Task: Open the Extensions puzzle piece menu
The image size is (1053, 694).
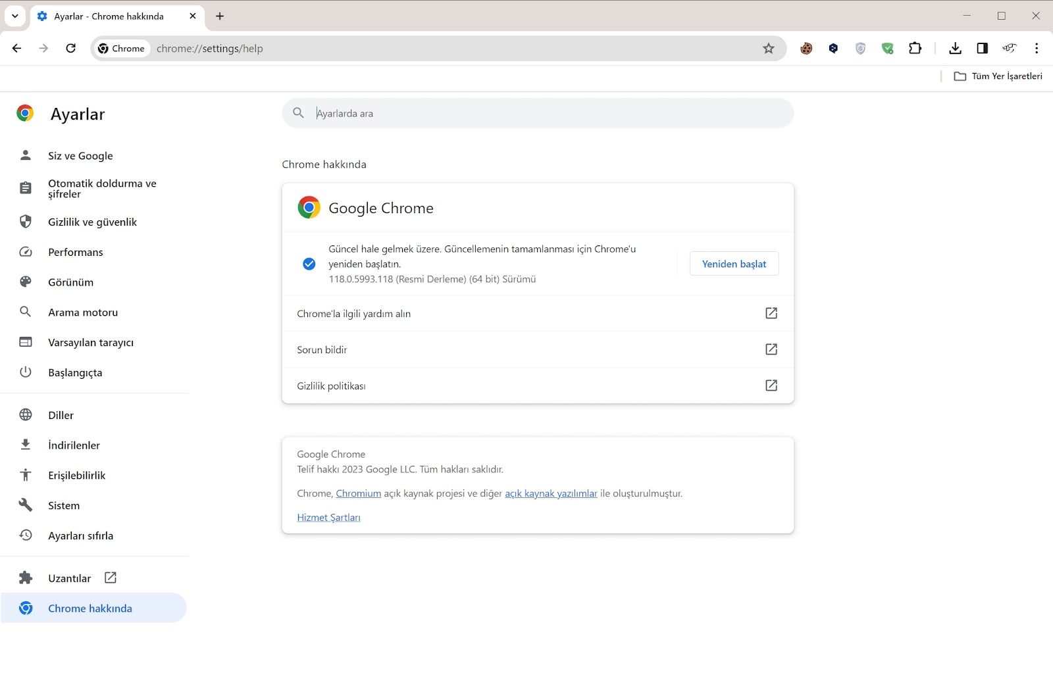Action: point(915,48)
